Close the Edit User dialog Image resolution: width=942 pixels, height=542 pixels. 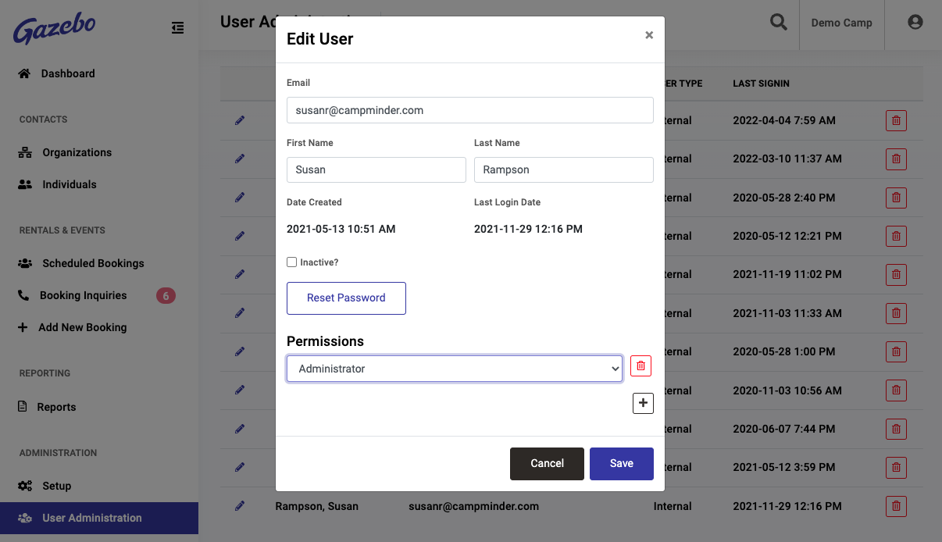coord(648,35)
